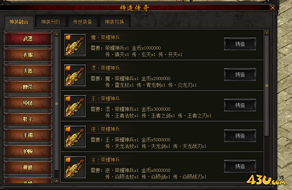Click the category list down arrow

coord(56,180)
